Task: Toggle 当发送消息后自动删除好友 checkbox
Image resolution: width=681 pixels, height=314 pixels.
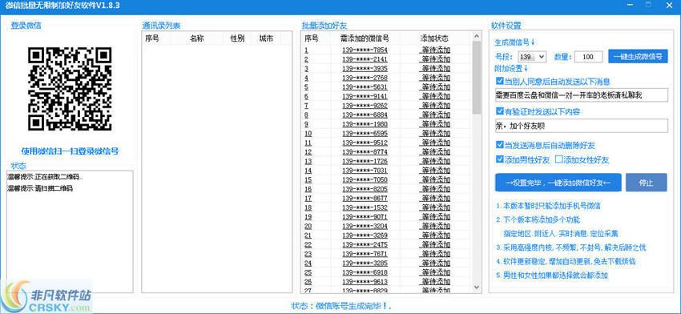Action: click(499, 145)
